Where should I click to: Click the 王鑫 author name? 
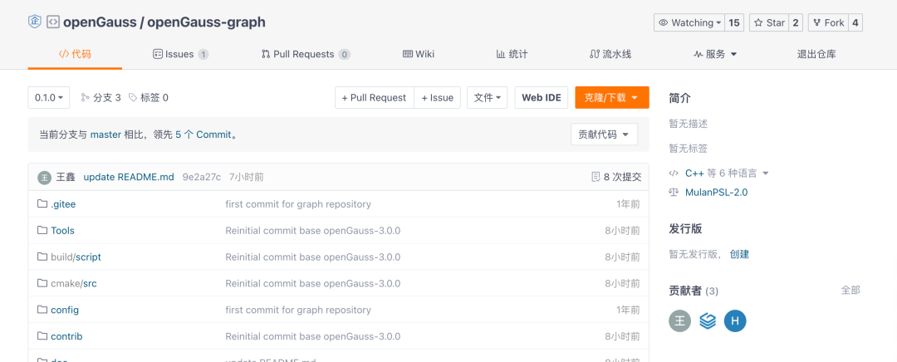click(66, 178)
